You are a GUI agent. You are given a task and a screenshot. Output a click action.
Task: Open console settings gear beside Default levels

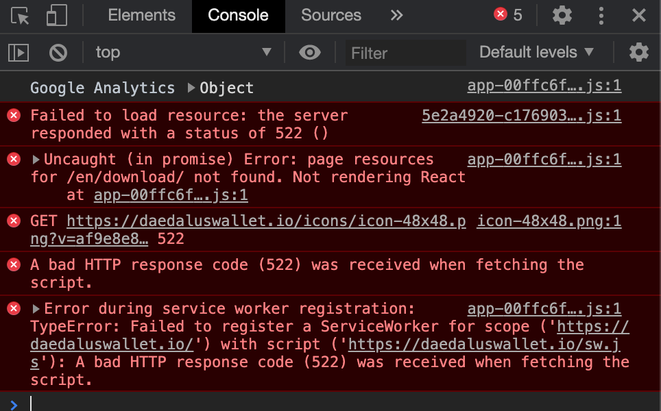638,52
